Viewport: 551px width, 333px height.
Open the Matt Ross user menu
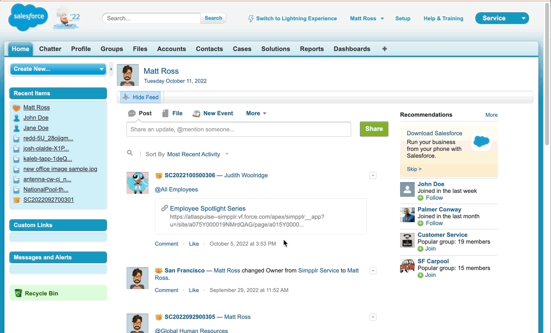click(x=367, y=18)
